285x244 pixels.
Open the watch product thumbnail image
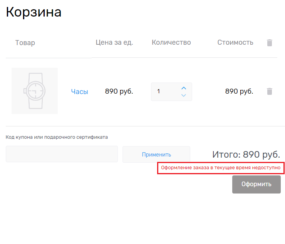tap(35, 91)
